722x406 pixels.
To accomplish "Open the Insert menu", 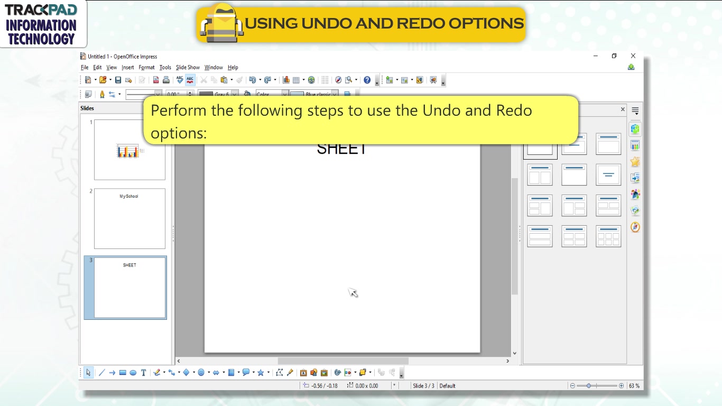I will tap(128, 67).
